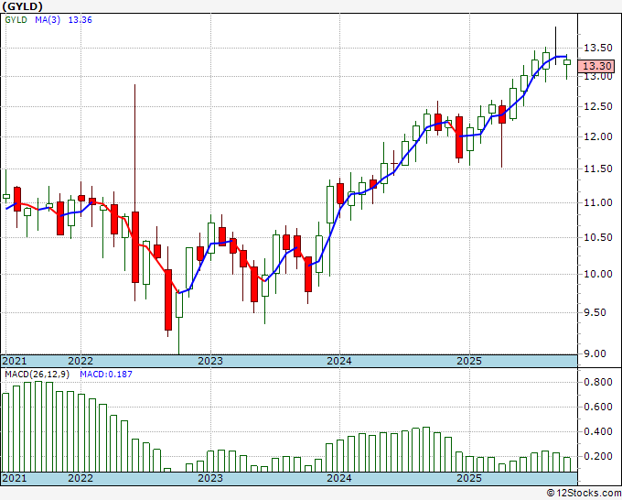Click the 2024 label on MACD timeline
This screenshot has height=500, width=622.
(339, 478)
